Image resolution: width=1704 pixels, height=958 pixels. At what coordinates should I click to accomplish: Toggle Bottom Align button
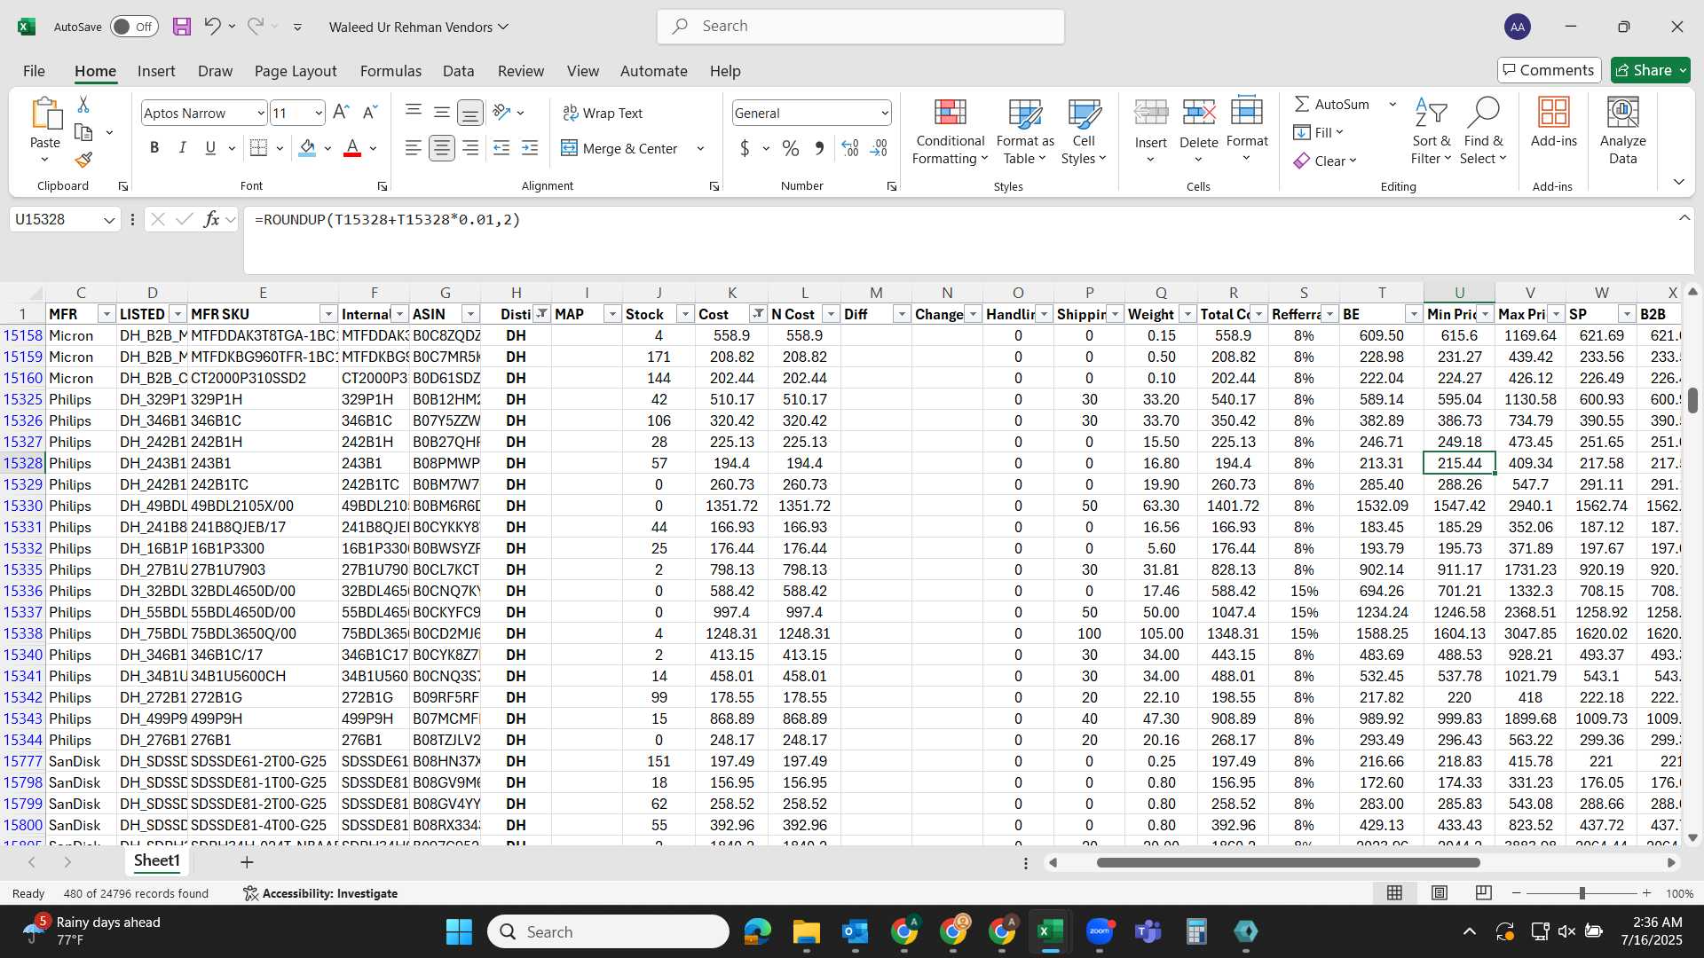[470, 113]
